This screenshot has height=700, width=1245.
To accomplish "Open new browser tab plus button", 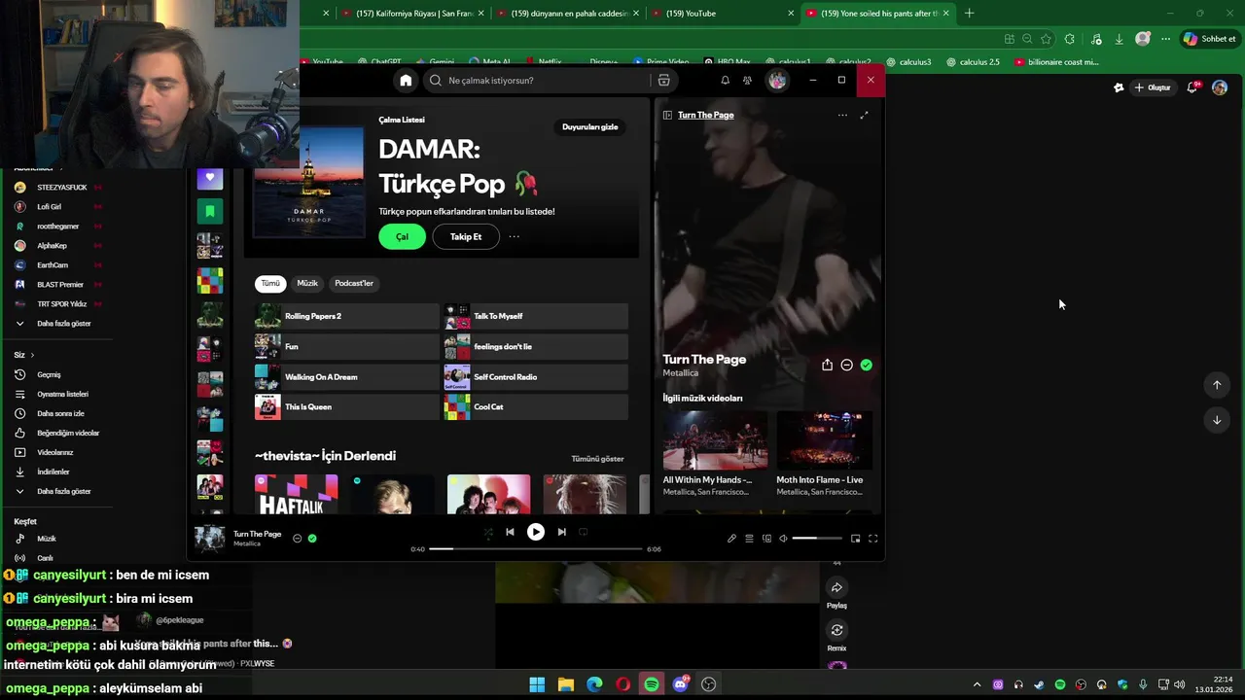I will pyautogui.click(x=969, y=14).
